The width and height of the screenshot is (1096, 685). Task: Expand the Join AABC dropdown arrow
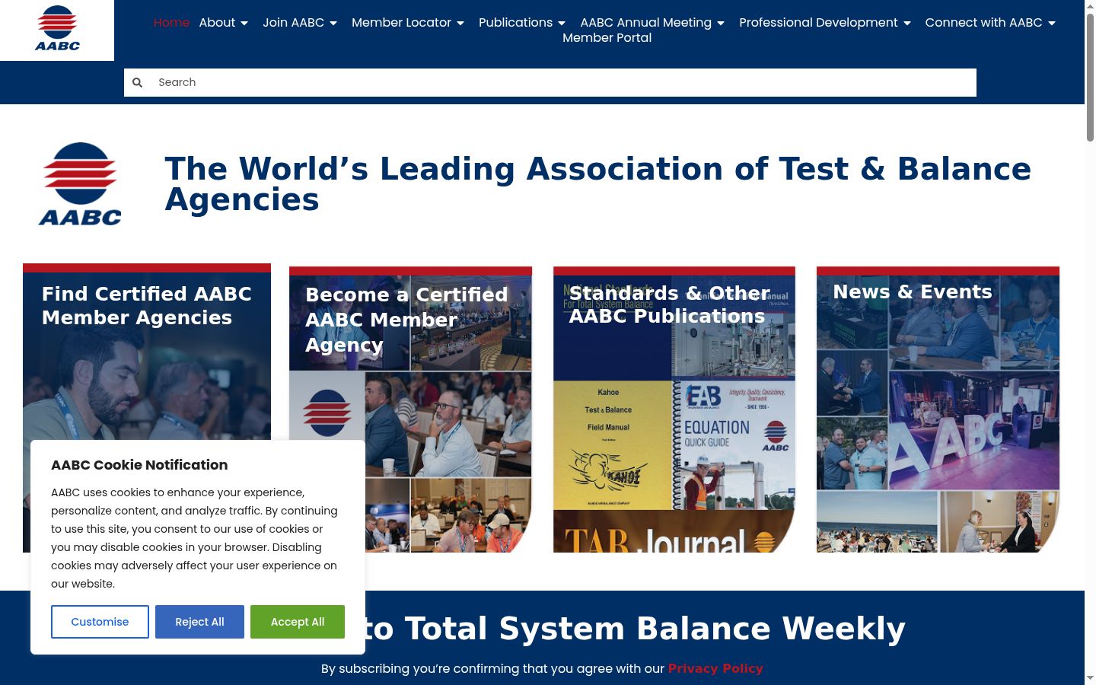tap(333, 24)
